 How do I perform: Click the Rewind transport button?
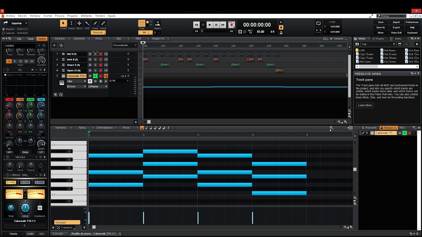pyautogui.click(x=196, y=25)
